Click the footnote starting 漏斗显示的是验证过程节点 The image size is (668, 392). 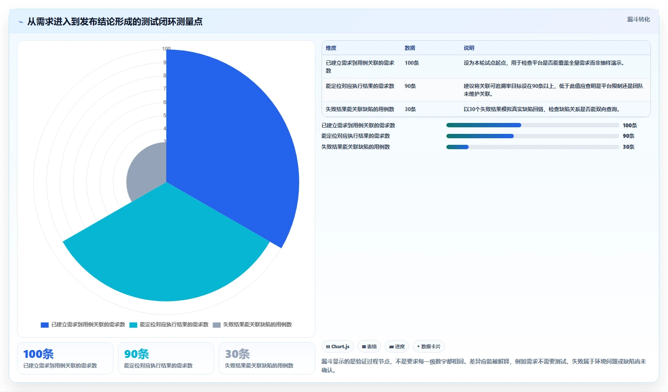pyautogui.click(x=484, y=366)
